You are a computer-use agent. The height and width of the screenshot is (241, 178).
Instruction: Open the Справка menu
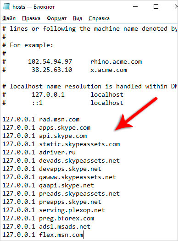pyautogui.click(x=99, y=18)
